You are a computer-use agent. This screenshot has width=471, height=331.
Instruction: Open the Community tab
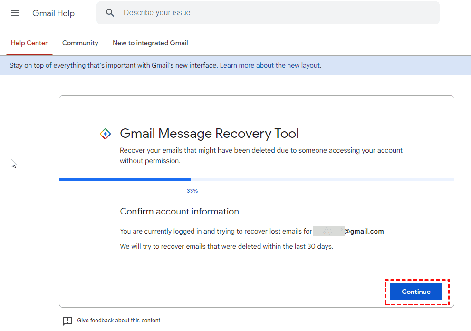pyautogui.click(x=80, y=43)
